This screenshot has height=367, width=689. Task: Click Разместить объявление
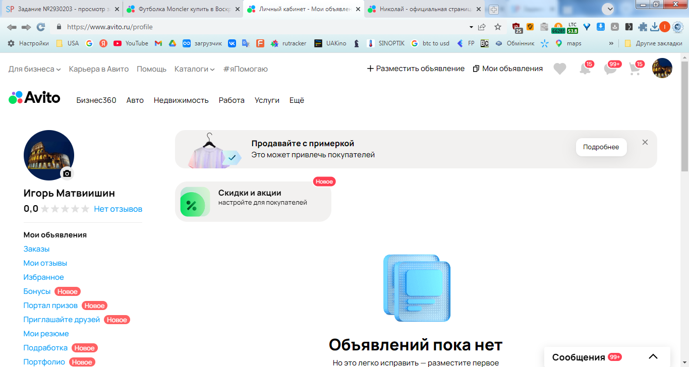(x=416, y=69)
